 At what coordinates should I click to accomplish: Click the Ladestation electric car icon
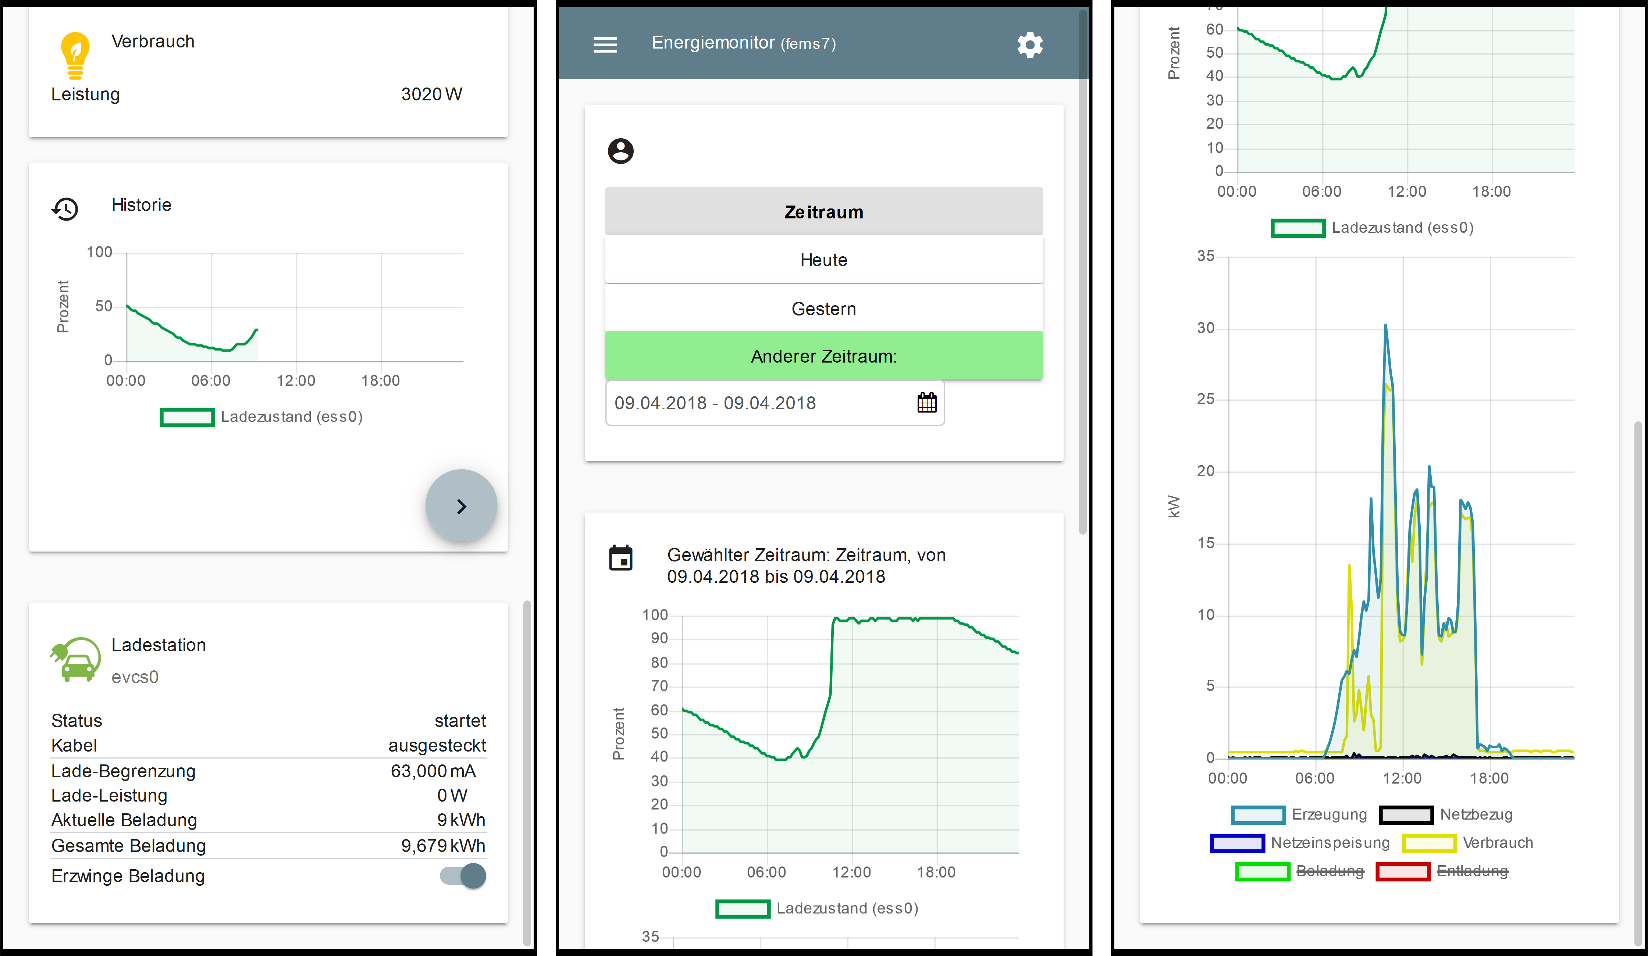point(76,660)
